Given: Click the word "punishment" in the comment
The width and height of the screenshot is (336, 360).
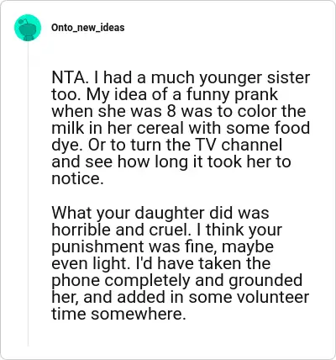Looking at the screenshot, I should (x=97, y=247).
